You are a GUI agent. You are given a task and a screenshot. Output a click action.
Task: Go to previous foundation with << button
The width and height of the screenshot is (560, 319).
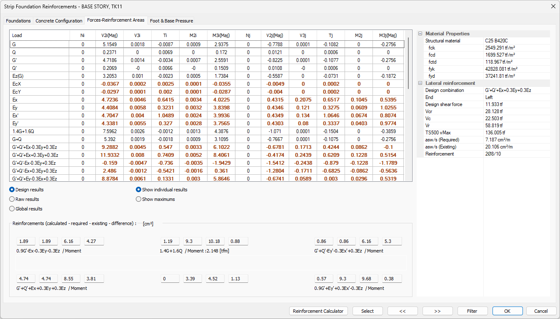click(x=402, y=311)
